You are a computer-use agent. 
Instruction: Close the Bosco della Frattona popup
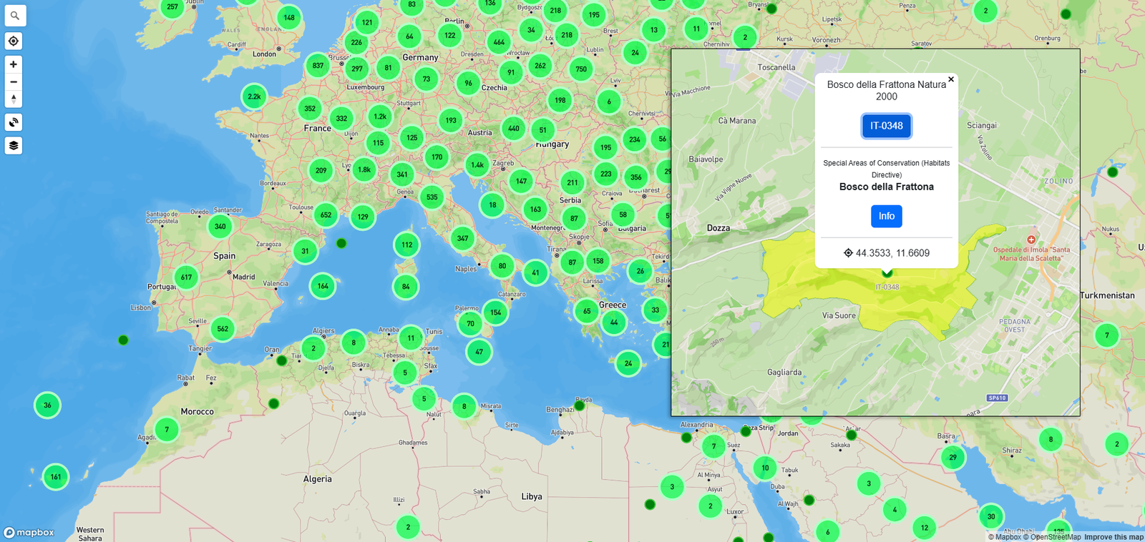pos(950,80)
